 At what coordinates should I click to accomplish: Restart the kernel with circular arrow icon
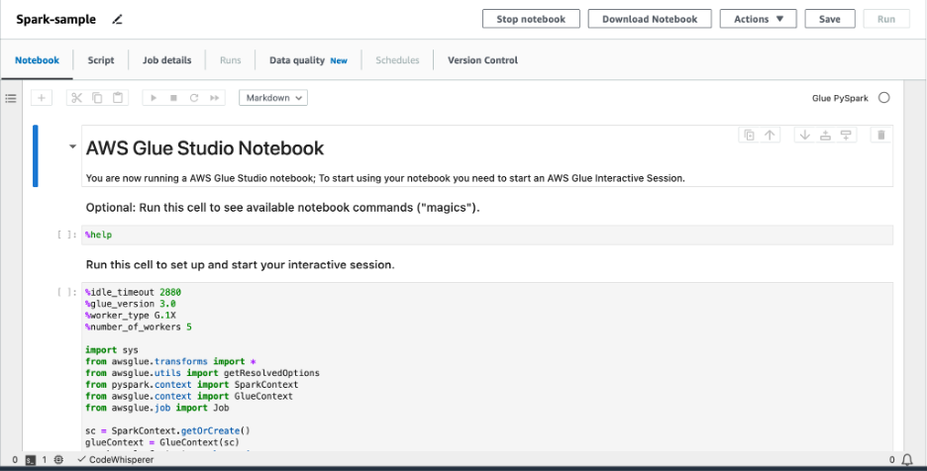click(194, 98)
